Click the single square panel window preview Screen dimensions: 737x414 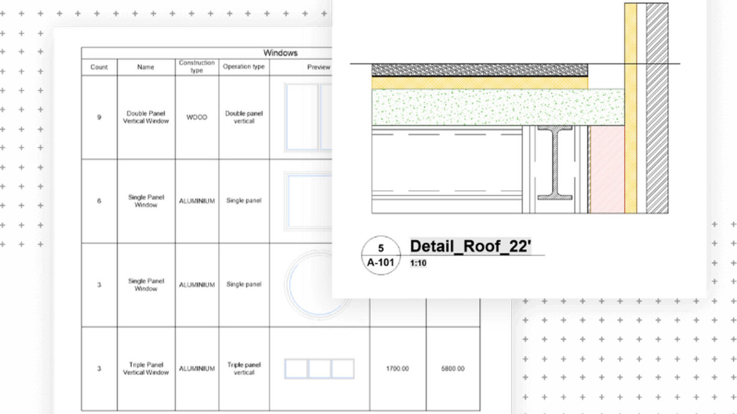tap(308, 201)
